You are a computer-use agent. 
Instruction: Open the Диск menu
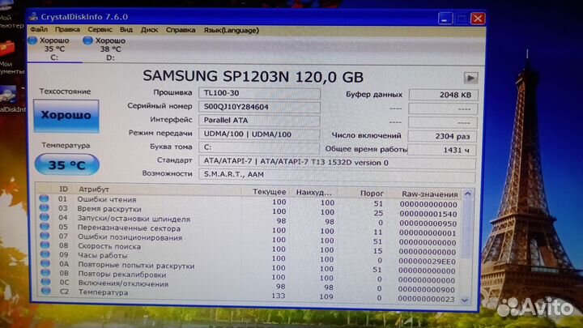pos(149,30)
